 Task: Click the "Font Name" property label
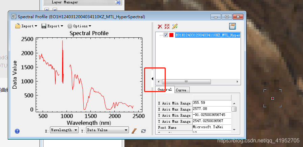click(x=167, y=127)
